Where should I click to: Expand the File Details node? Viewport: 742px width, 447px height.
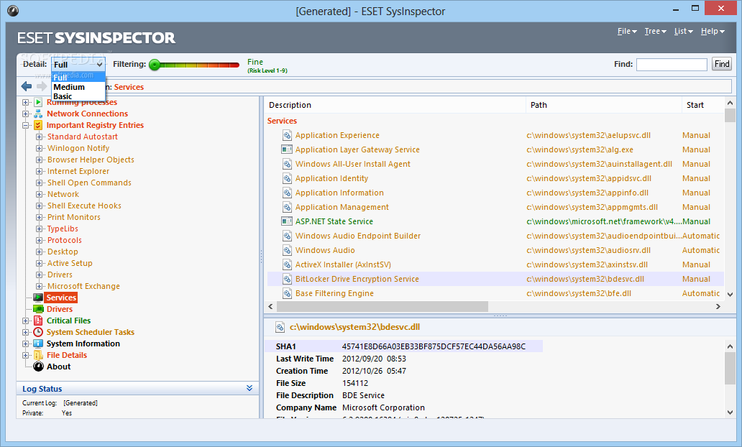(26, 355)
